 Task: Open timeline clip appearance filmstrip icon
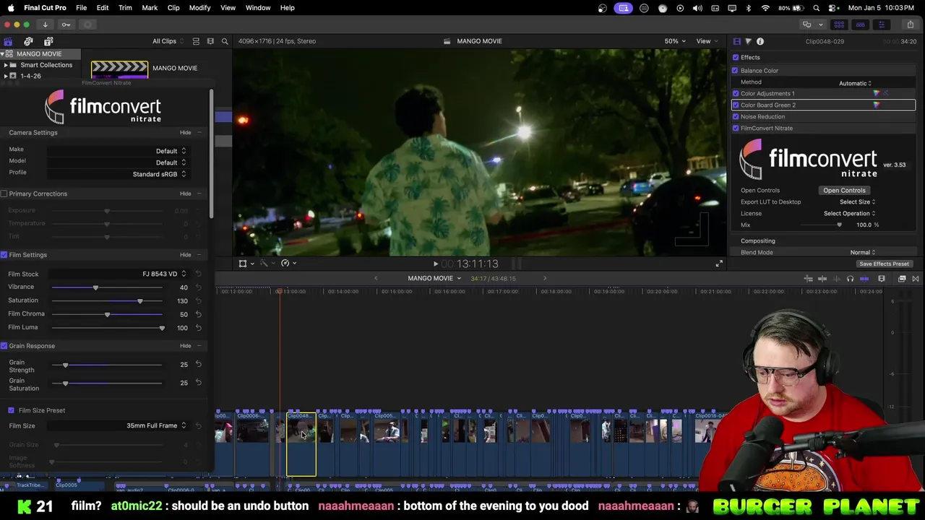(x=882, y=279)
